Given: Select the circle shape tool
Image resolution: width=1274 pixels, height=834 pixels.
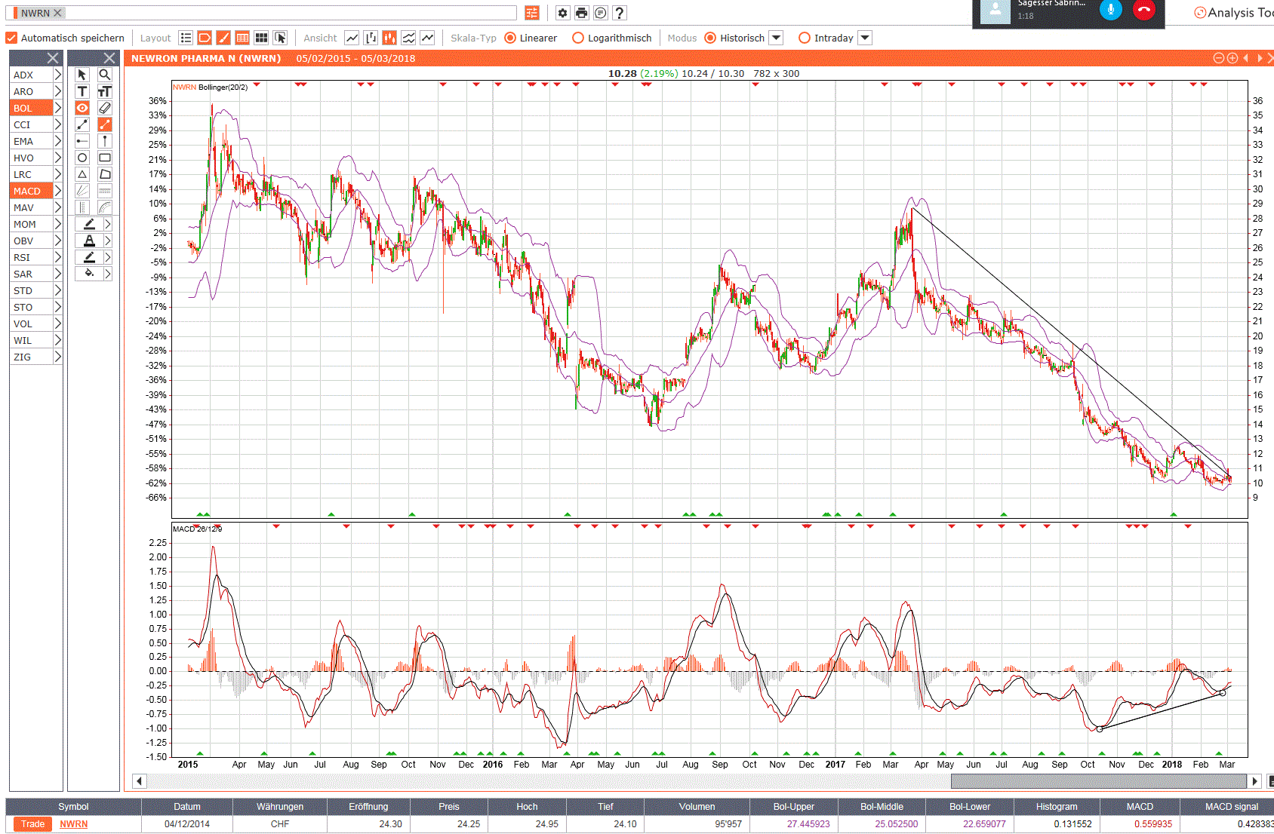Looking at the screenshot, I should [x=82, y=158].
